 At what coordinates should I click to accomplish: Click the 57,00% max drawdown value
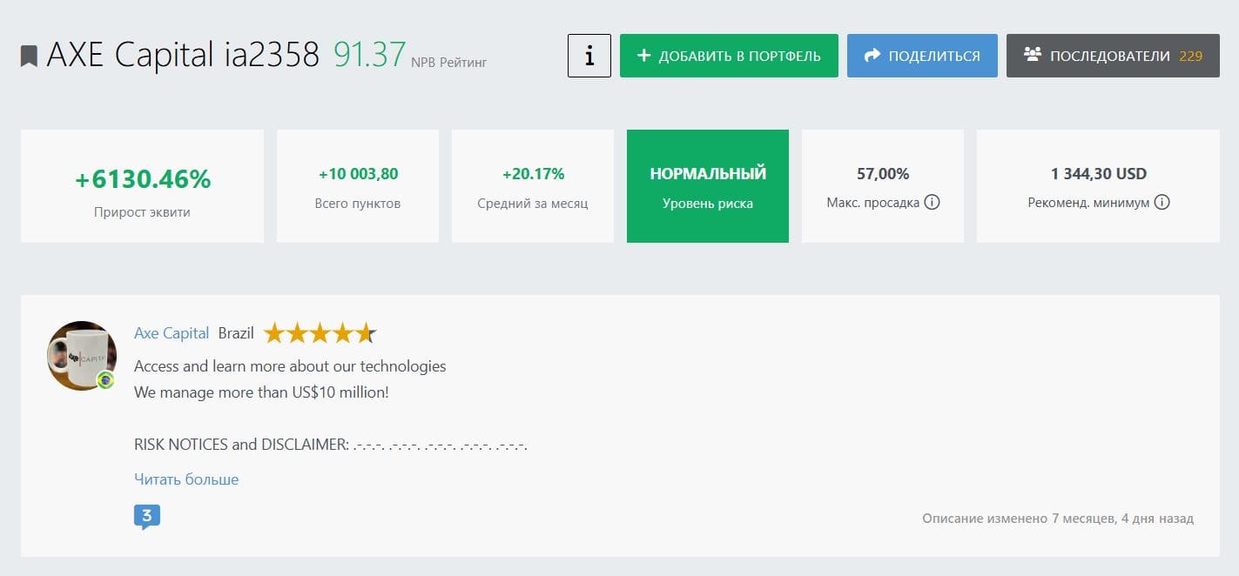(x=883, y=174)
